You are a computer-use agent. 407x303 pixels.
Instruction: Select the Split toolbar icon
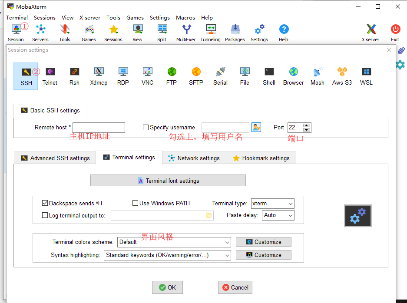162,33
